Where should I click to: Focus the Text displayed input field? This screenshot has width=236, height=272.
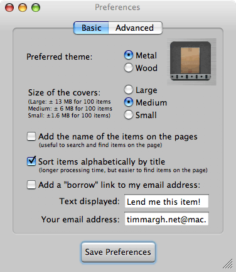(166, 201)
